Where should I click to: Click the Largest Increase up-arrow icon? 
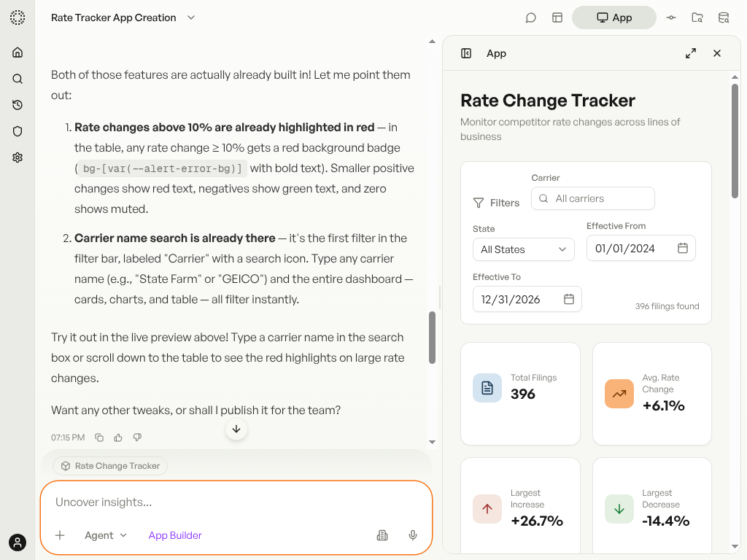(x=487, y=509)
